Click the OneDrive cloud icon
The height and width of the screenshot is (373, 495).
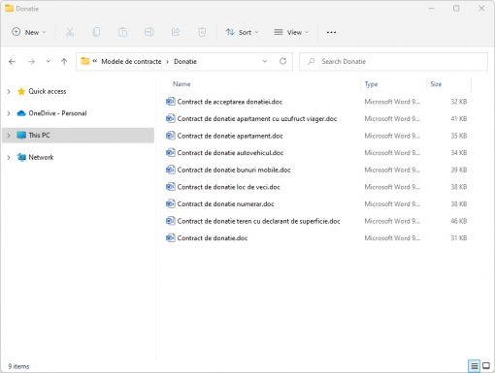[x=21, y=113]
